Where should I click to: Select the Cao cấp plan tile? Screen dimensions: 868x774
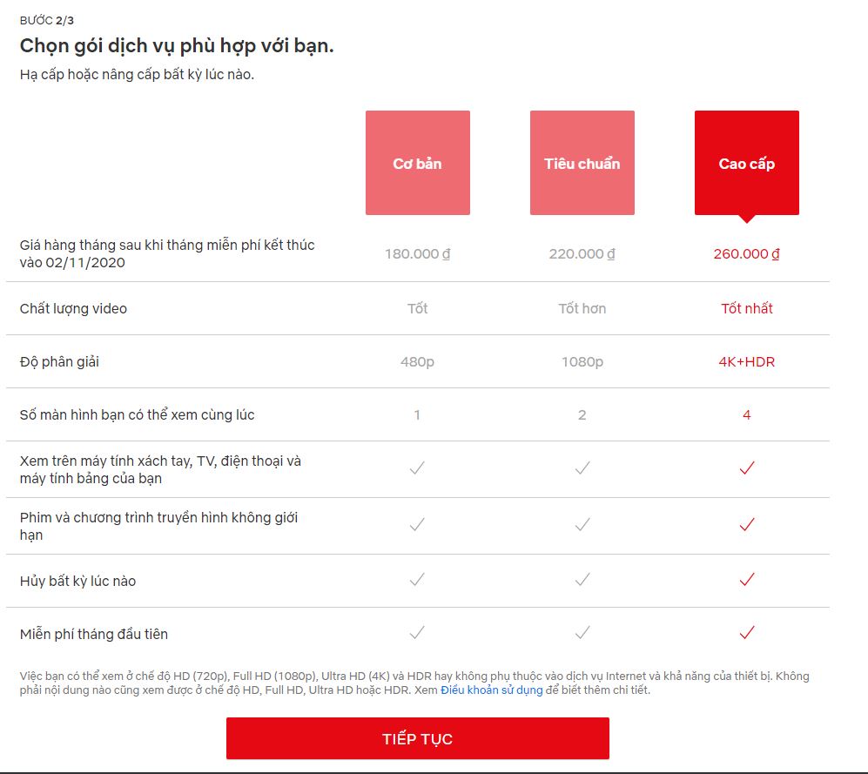tap(746, 163)
